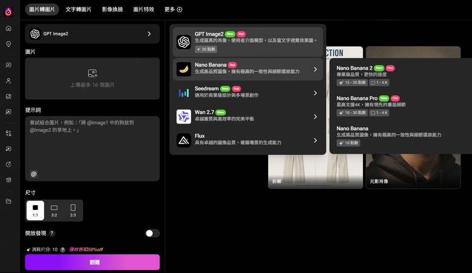
Task: Click the Nano Banana banana icon
Action: [x=183, y=69]
